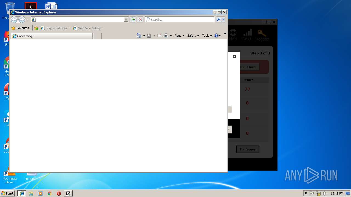Click the RSS Feeds icon
This screenshot has width=351, height=197.
tap(149, 36)
